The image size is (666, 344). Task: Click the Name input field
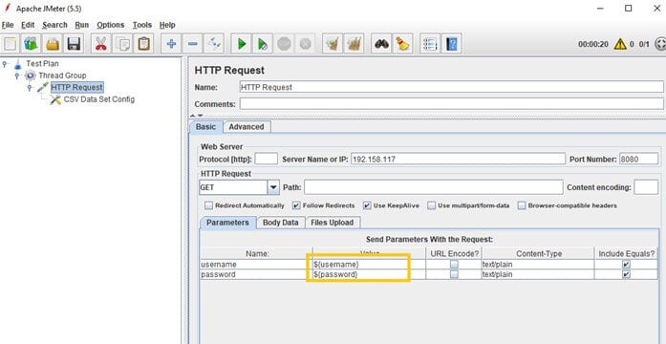452,87
